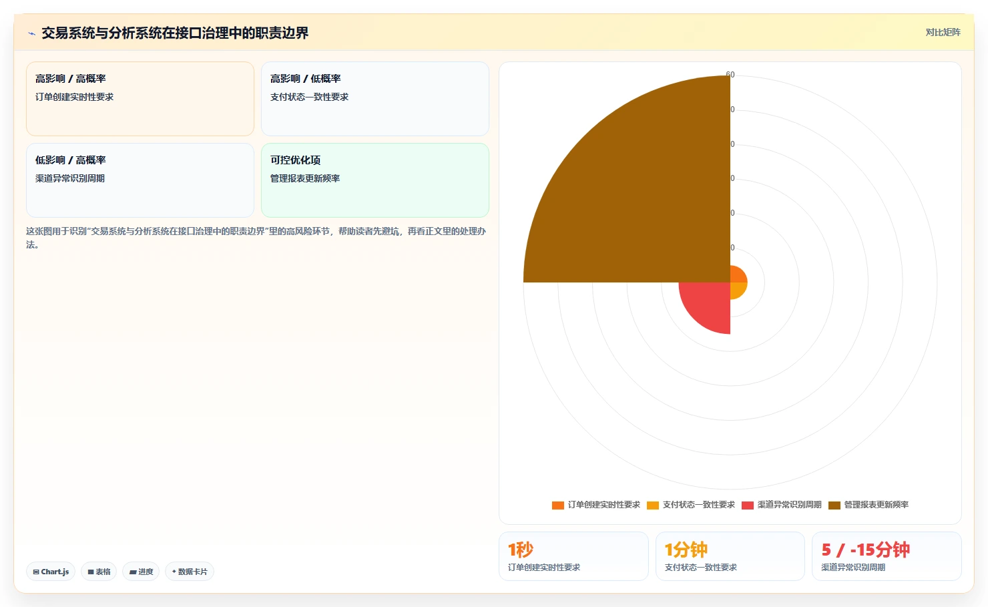
Task: Select the 低影响 / 高概率 card
Action: point(140,180)
